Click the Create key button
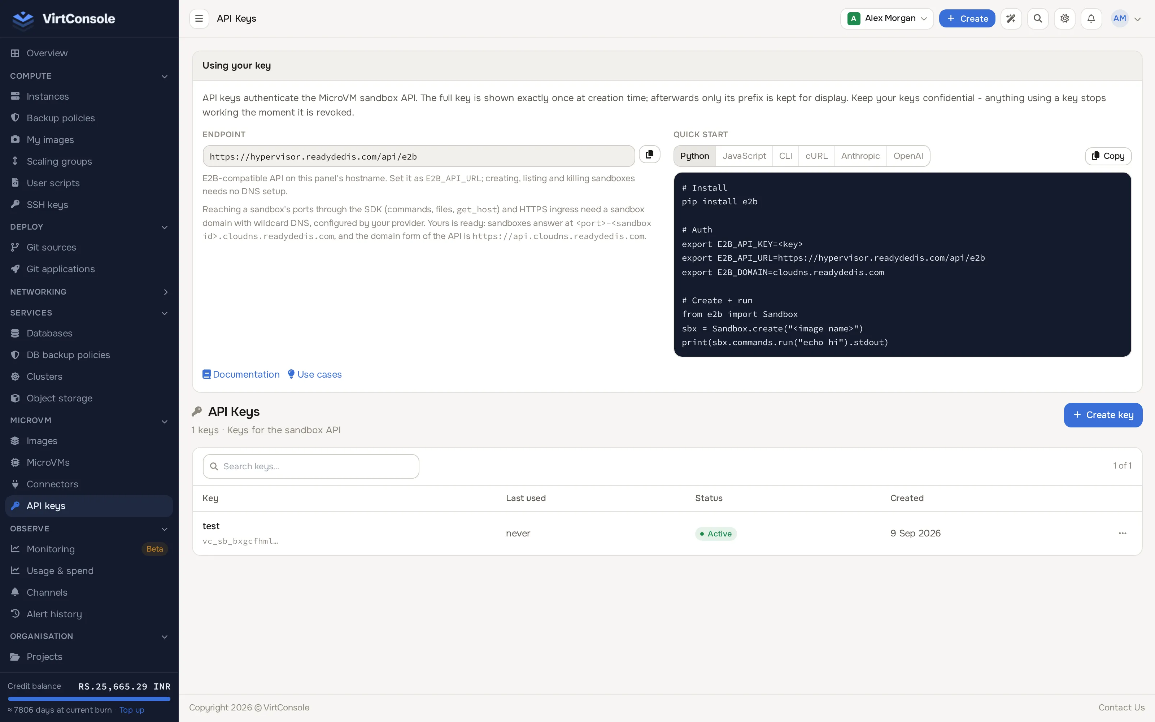 click(1103, 415)
